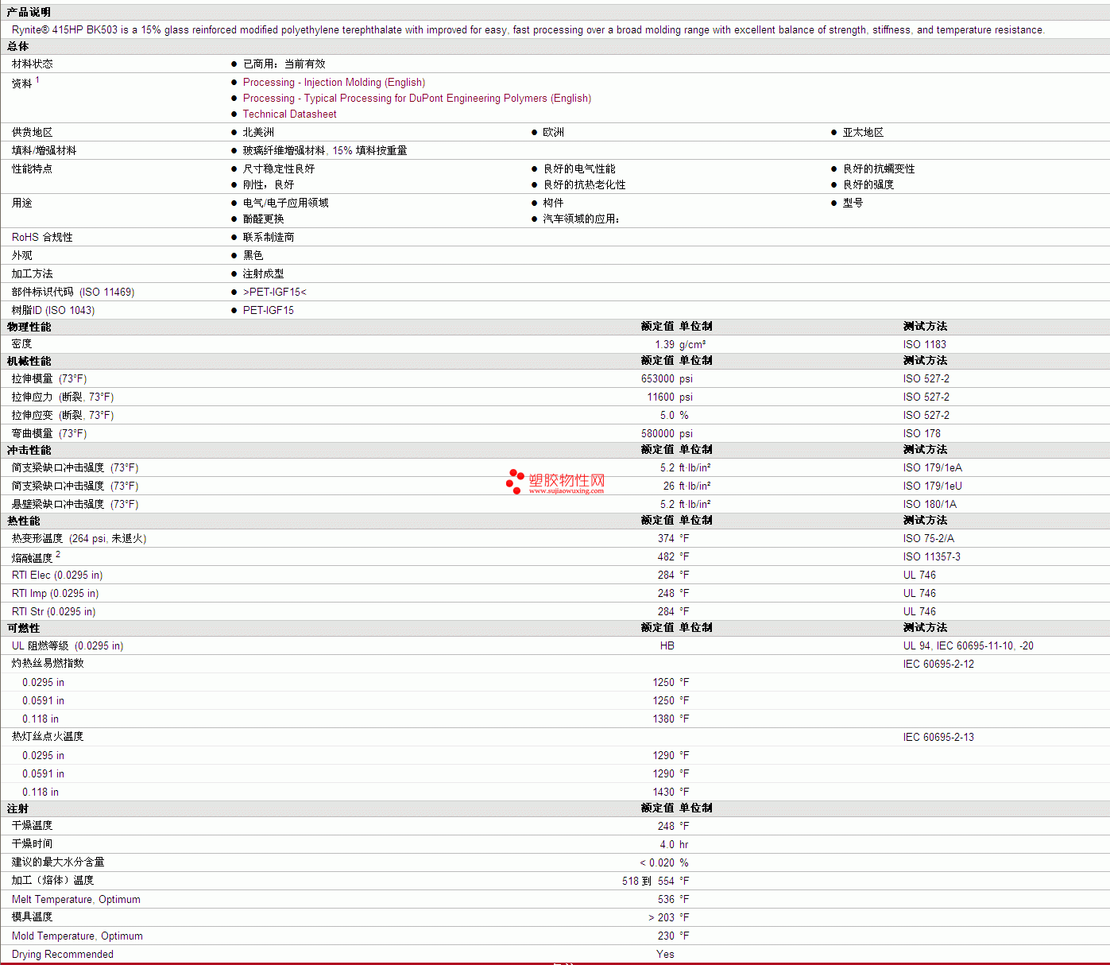Select the 物理性能 section header

click(29, 327)
